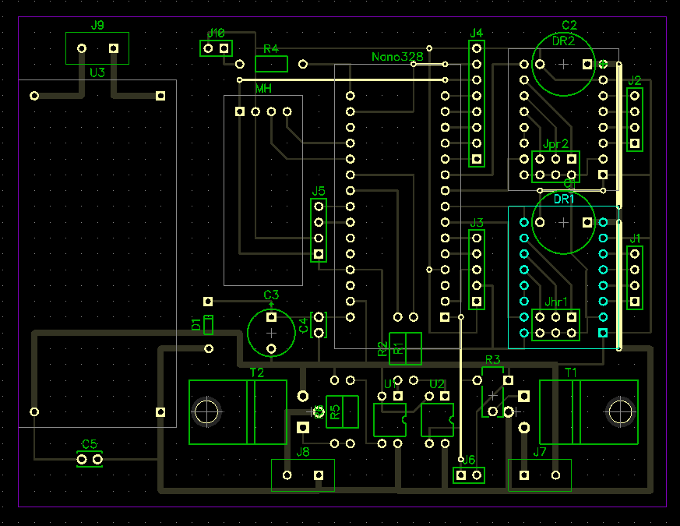Select the J6 two-pin connector
Image resolution: width=680 pixels, height=526 pixels.
pos(469,475)
